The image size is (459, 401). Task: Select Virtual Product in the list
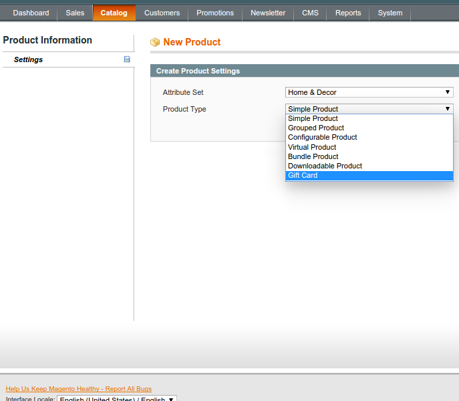pos(312,147)
